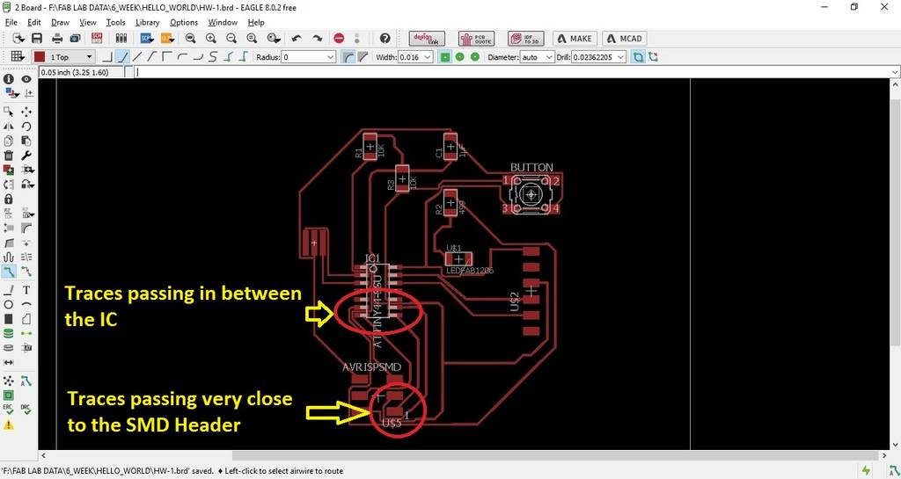This screenshot has height=479, width=901.
Task: Click the yellow warning Errors icon
Action: [x=9, y=425]
